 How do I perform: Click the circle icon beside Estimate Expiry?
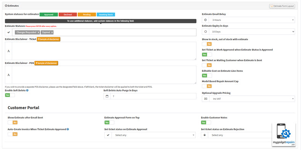point(206,32)
